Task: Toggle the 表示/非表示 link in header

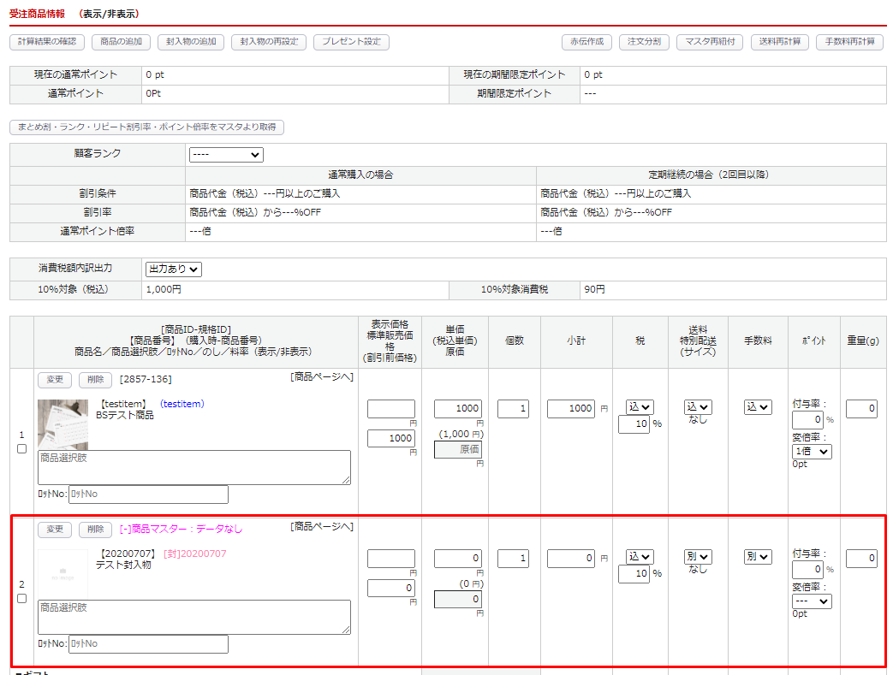Action: click(108, 14)
